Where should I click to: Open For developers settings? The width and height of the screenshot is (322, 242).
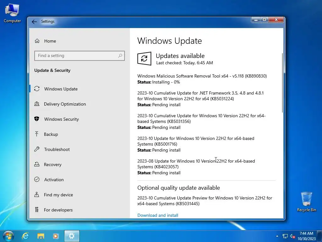[58, 210]
